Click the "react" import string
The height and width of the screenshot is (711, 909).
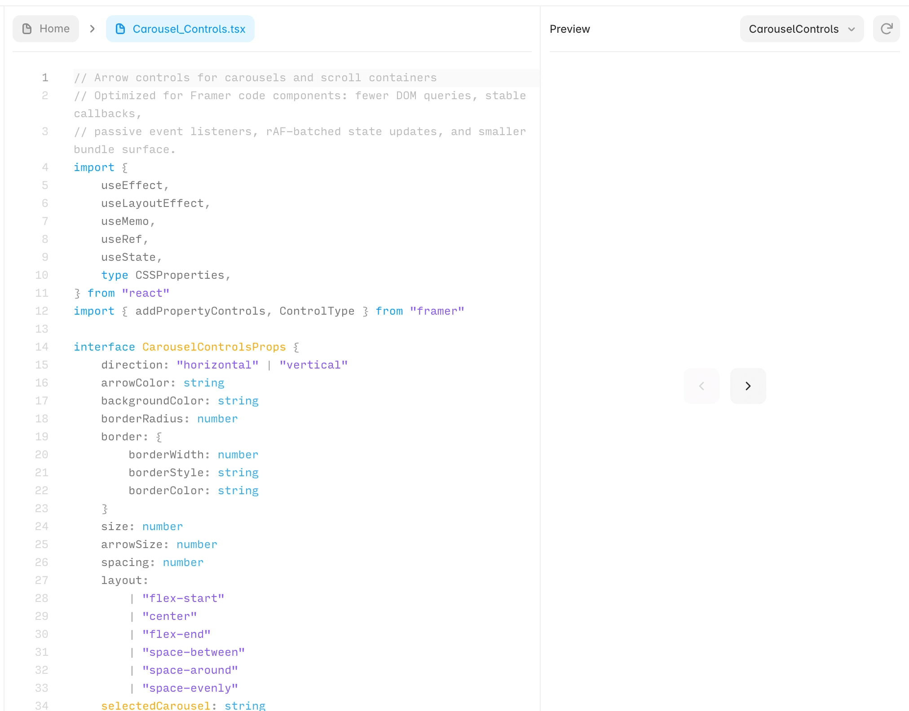click(x=146, y=293)
